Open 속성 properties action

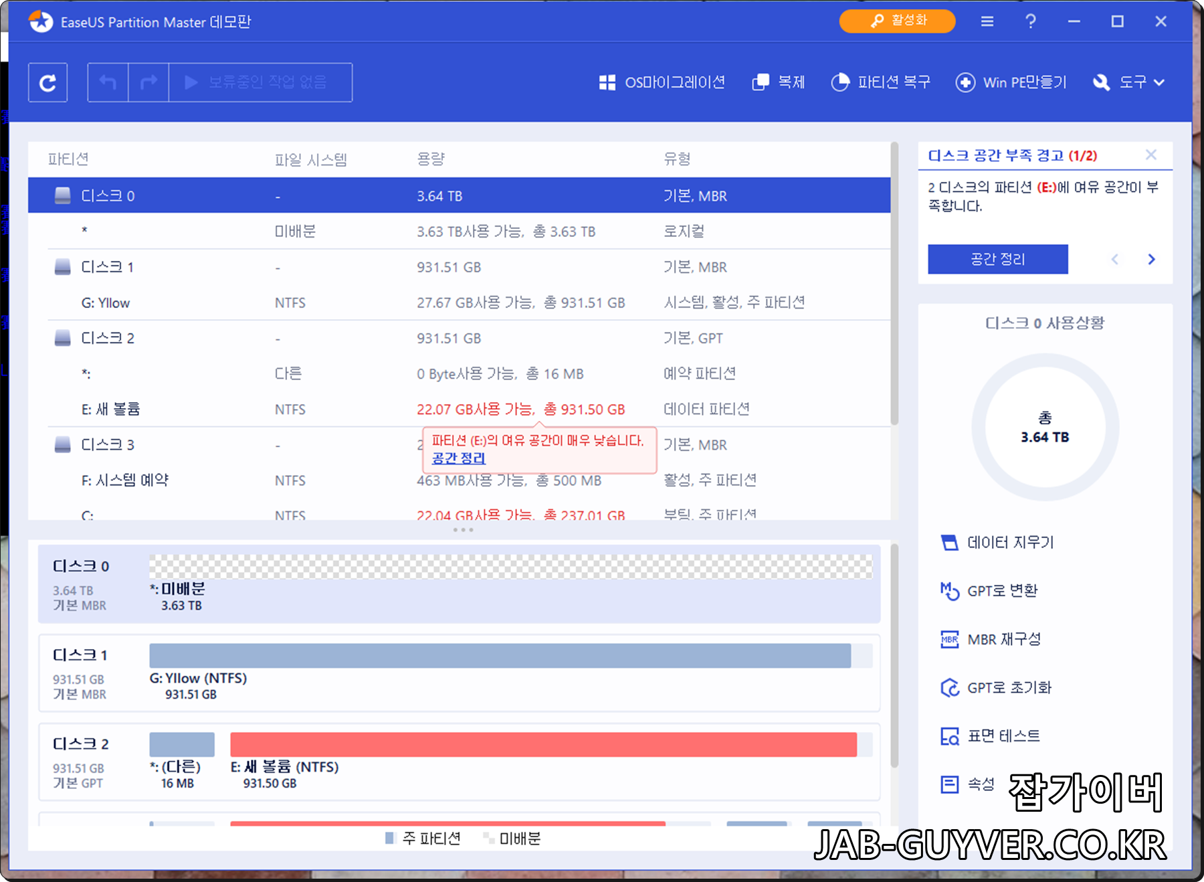[x=967, y=784]
